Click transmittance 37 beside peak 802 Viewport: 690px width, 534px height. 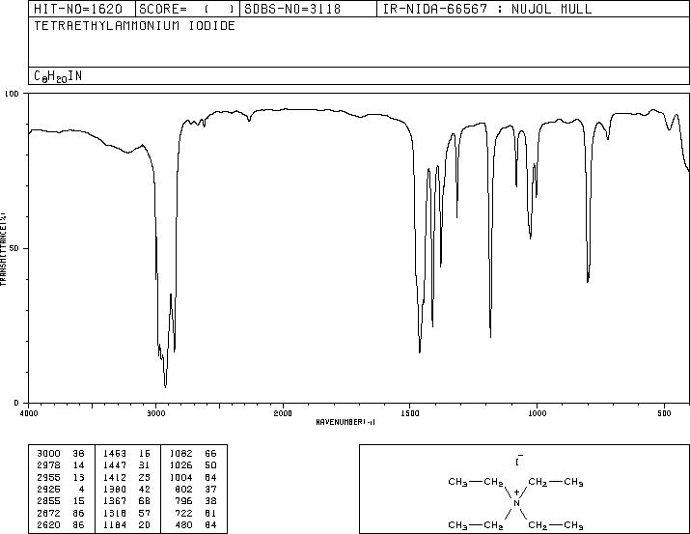click(210, 489)
